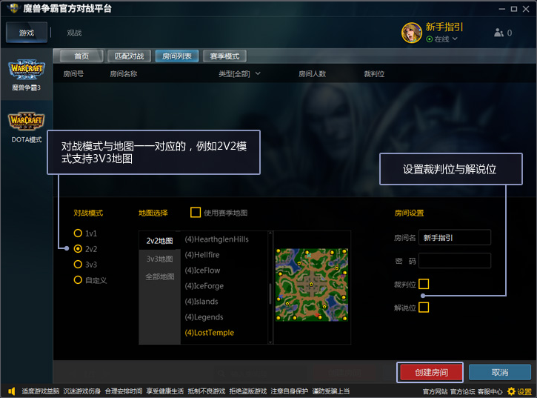This screenshot has height=398, width=537.
Task: Open the DOTA mode Warcraft icon
Action: tap(27, 121)
